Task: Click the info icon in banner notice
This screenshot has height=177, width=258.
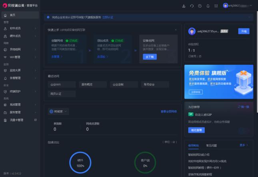Action: click(x=48, y=17)
